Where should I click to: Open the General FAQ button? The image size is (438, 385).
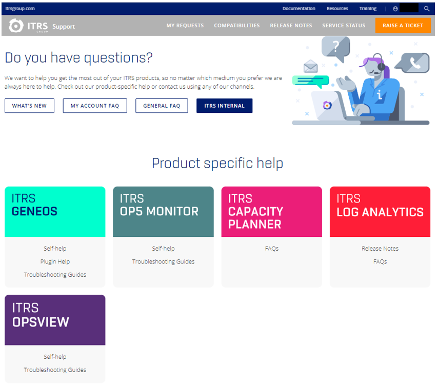162,106
